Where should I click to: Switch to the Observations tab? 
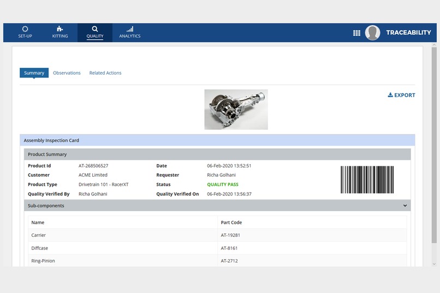pyautogui.click(x=67, y=73)
